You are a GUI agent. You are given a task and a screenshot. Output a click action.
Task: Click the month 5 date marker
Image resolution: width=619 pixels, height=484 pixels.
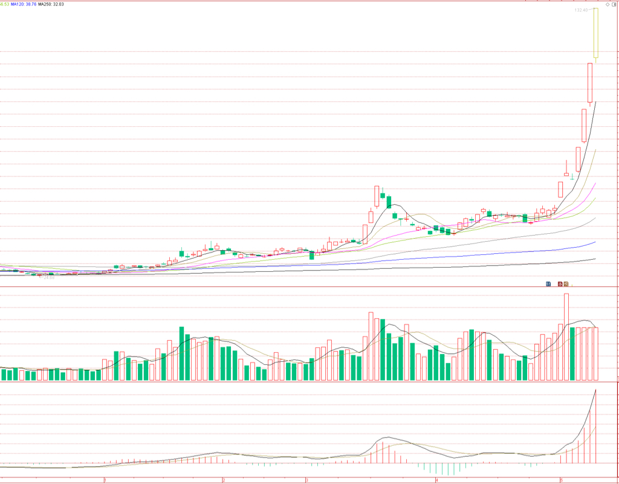[561, 480]
